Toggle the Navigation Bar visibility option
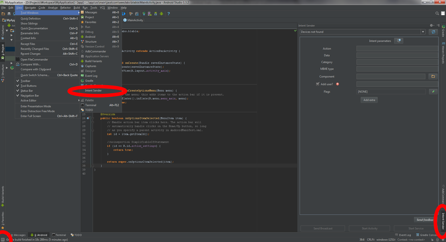Image resolution: width=446 pixels, height=242 pixels. pyautogui.click(x=47, y=95)
